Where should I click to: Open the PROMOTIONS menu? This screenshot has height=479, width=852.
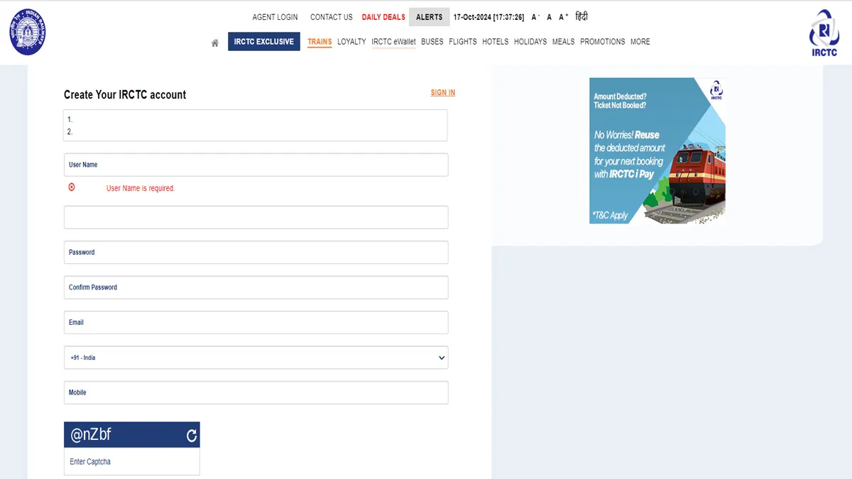click(x=603, y=42)
